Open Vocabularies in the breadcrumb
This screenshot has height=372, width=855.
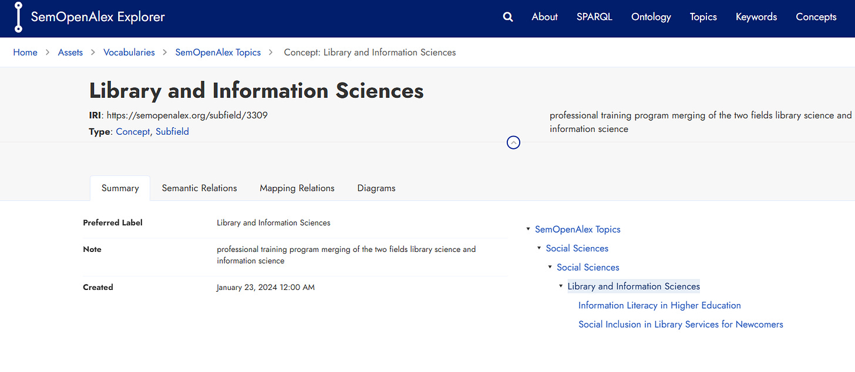pos(129,52)
